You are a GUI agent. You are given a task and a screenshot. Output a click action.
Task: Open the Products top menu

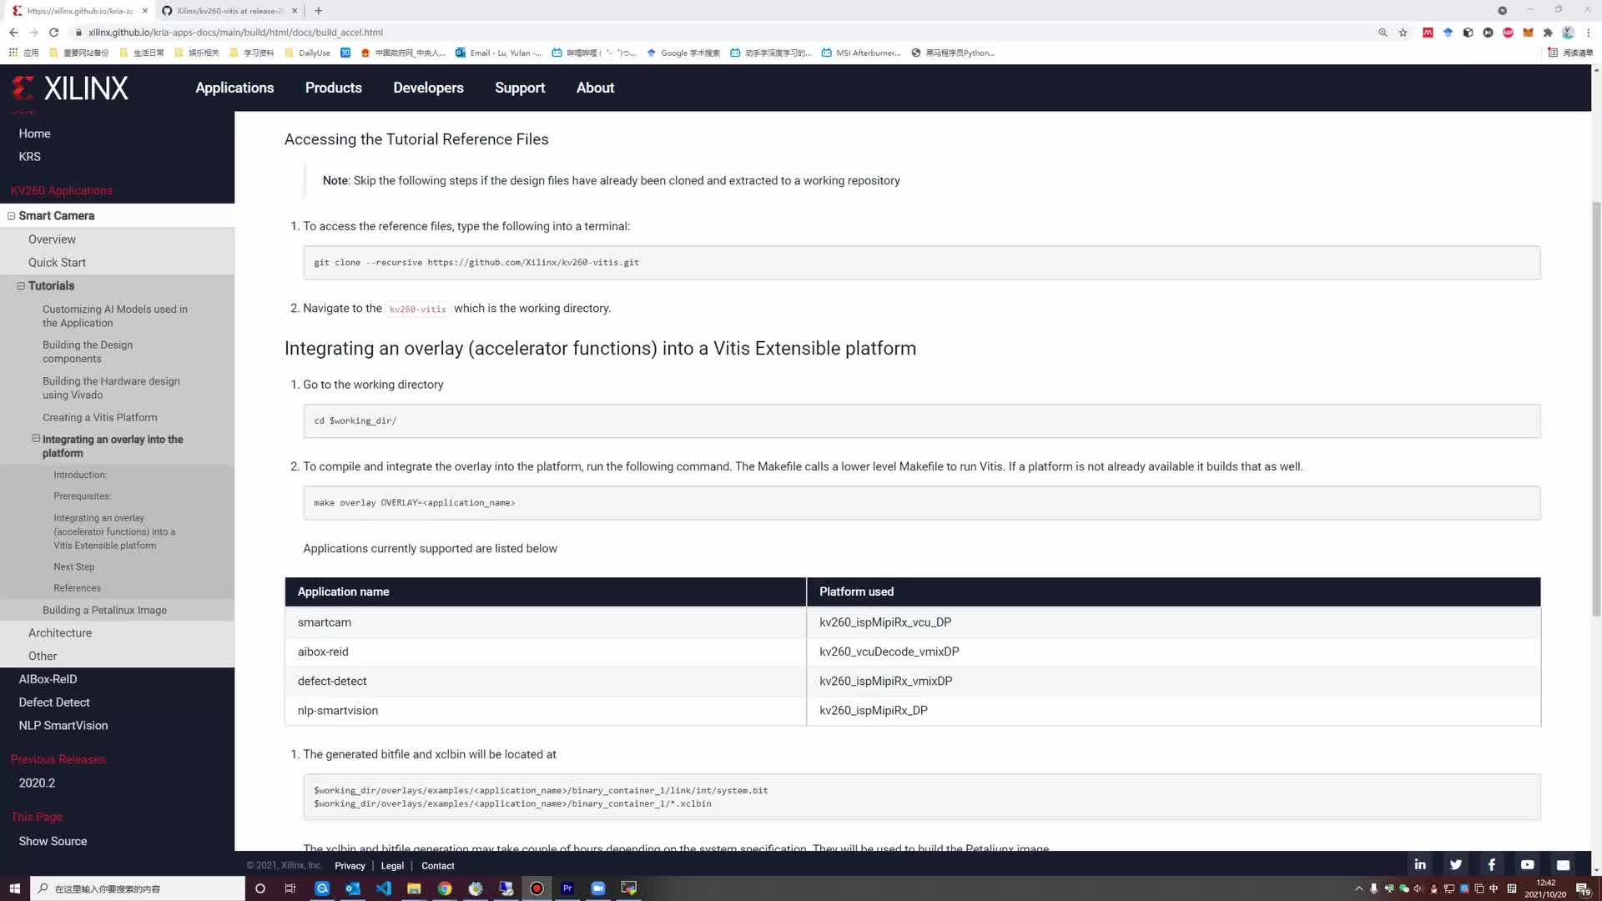pyautogui.click(x=334, y=88)
